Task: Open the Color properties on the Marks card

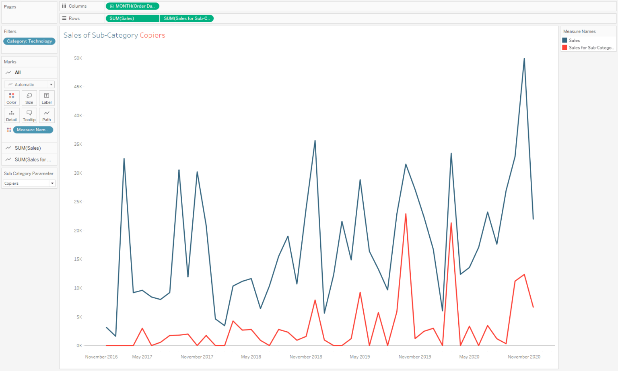Action: pyautogui.click(x=11, y=98)
